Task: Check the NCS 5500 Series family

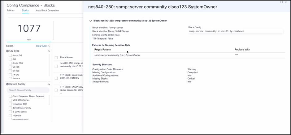Action: coord(10,100)
